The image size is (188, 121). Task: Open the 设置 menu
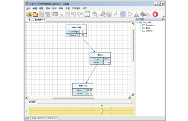pos(67,8)
